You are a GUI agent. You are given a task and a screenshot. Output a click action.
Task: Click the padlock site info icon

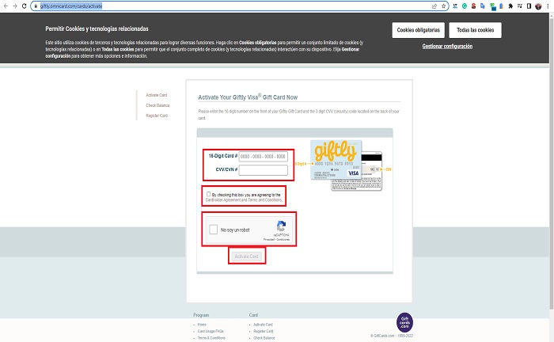click(x=36, y=6)
